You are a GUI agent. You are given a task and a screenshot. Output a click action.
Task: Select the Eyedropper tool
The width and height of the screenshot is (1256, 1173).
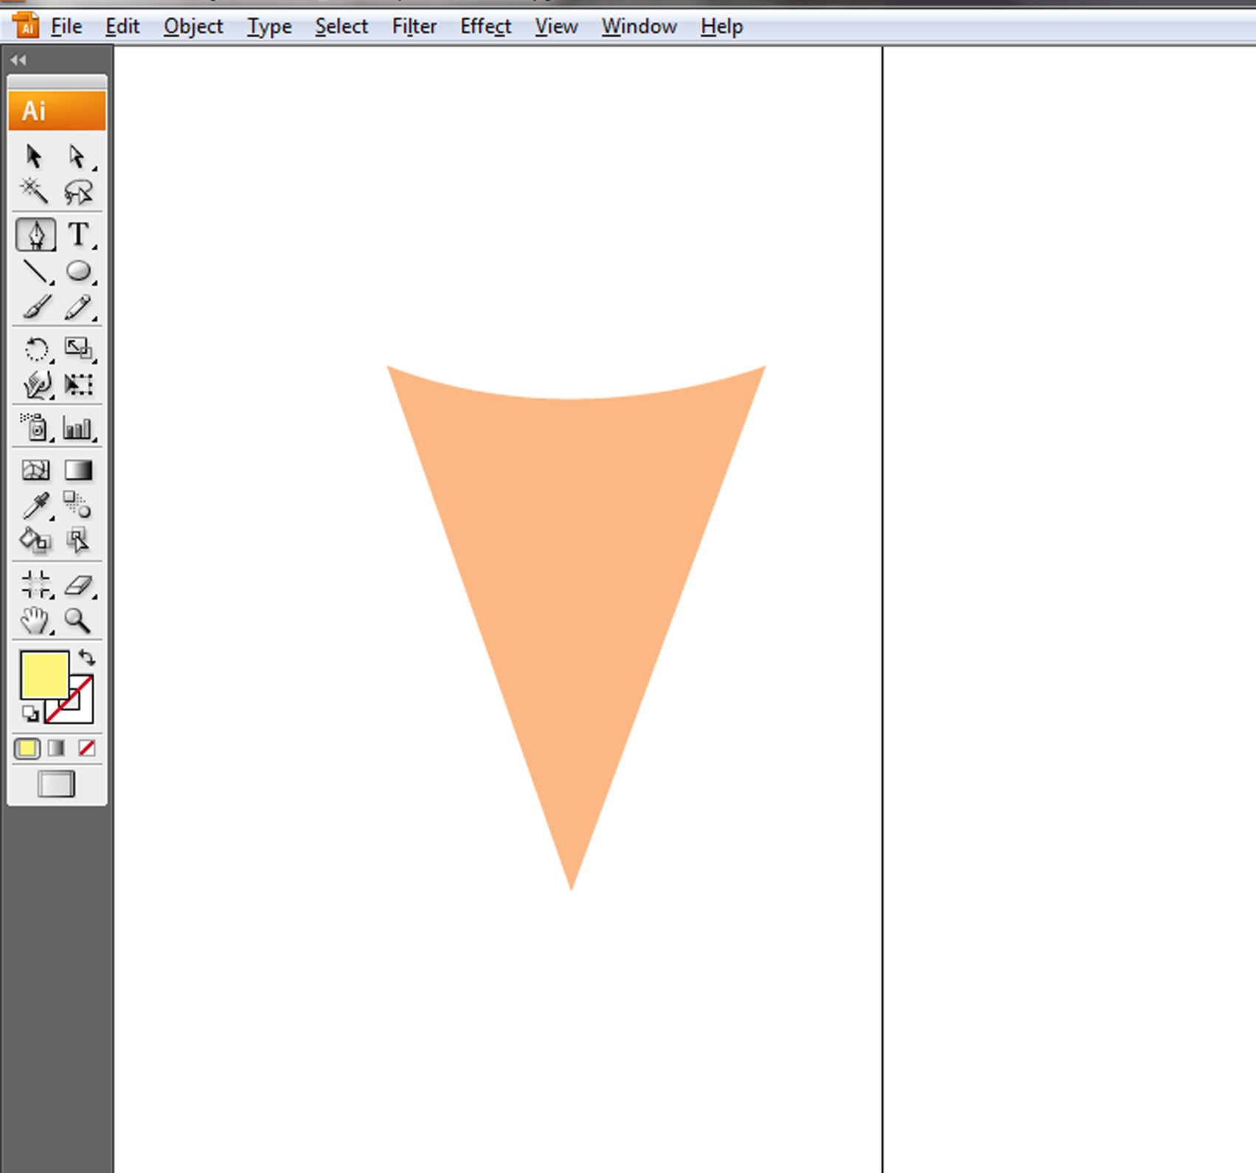(35, 506)
